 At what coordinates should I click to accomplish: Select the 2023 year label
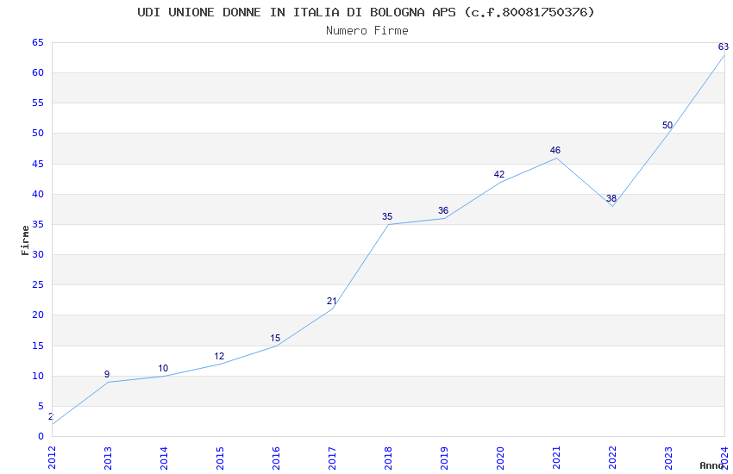[669, 458]
